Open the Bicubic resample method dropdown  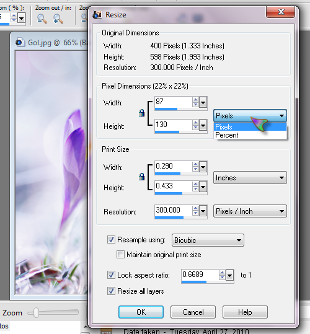[x=208, y=240]
